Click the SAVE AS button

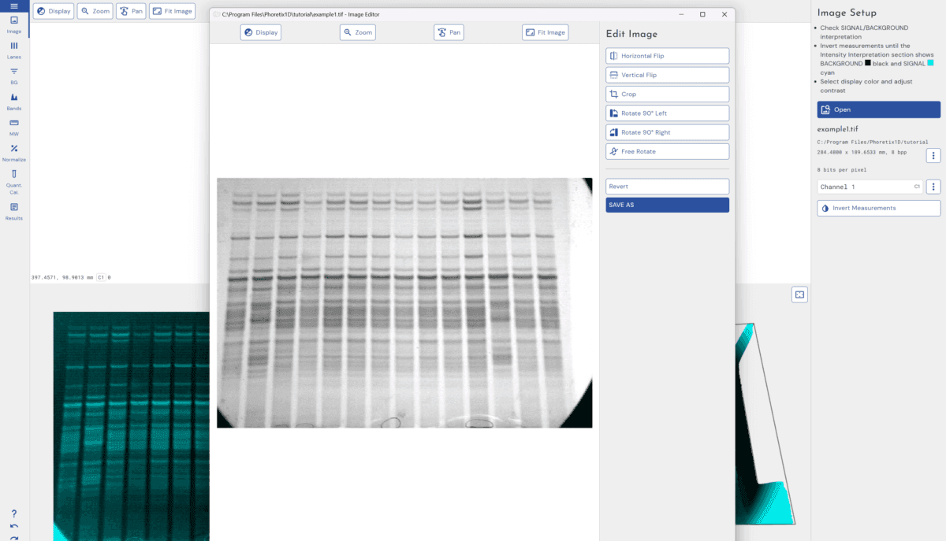(667, 204)
